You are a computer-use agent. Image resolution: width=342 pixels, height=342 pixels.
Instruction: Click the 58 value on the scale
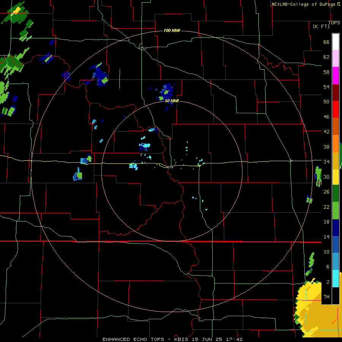tap(326, 72)
